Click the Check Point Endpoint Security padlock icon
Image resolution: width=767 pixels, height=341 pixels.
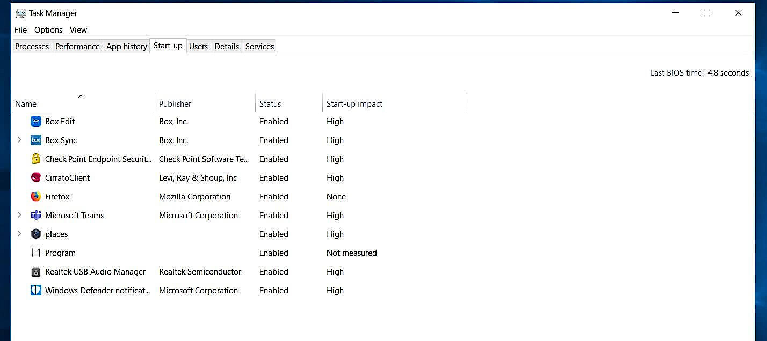(35, 159)
